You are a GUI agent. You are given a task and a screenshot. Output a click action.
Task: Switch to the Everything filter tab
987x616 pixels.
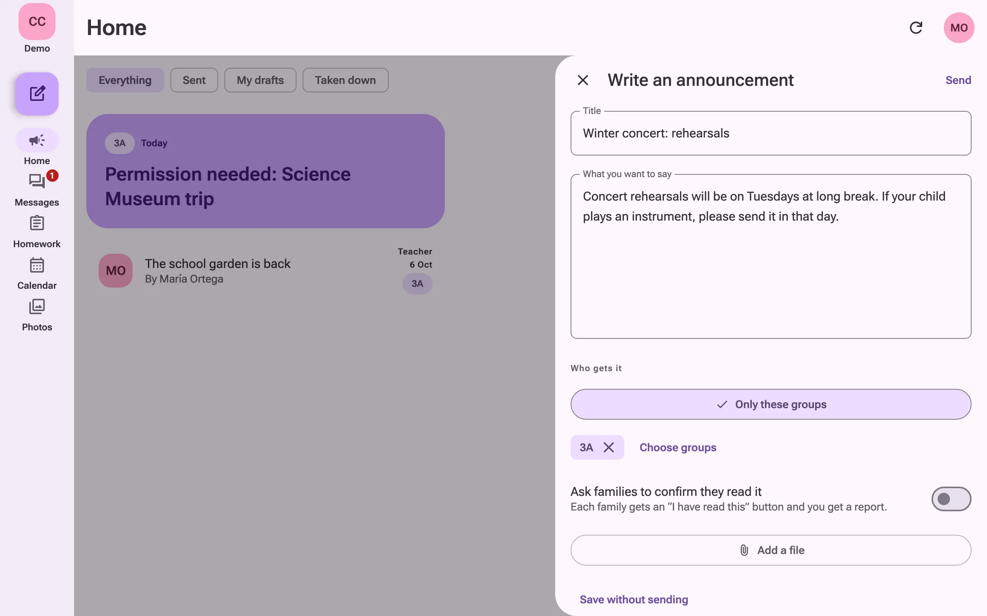point(125,80)
